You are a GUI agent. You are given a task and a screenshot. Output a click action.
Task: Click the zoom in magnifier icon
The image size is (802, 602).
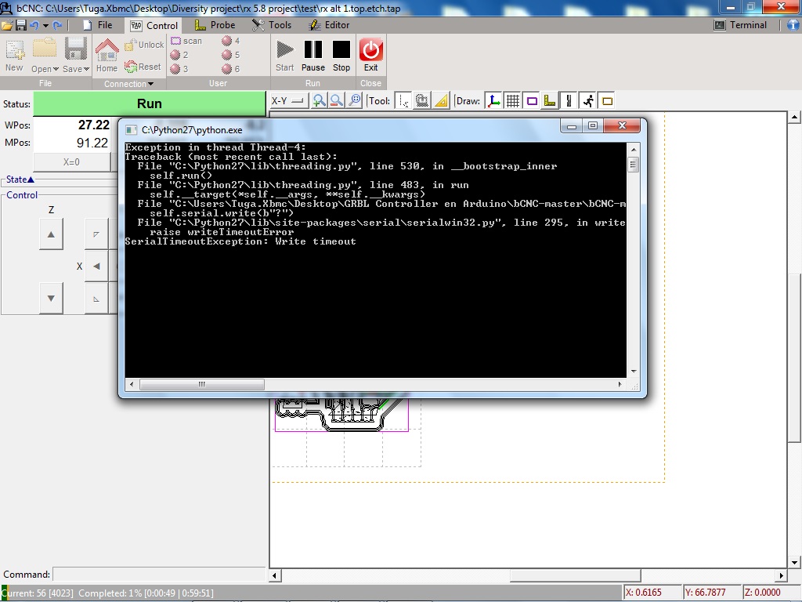tap(319, 101)
